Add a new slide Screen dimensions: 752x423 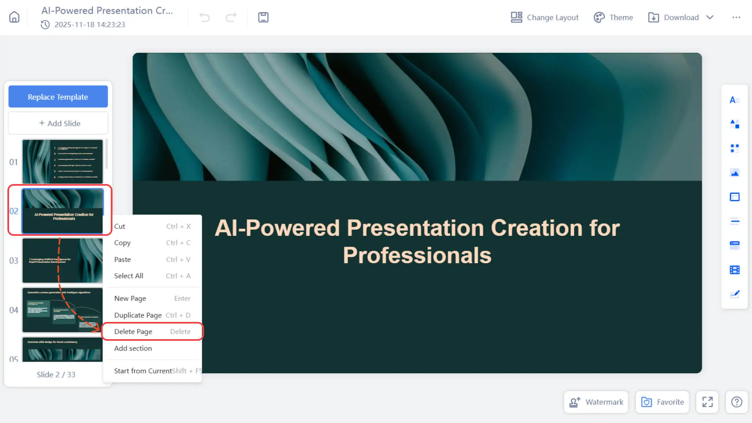(x=58, y=123)
